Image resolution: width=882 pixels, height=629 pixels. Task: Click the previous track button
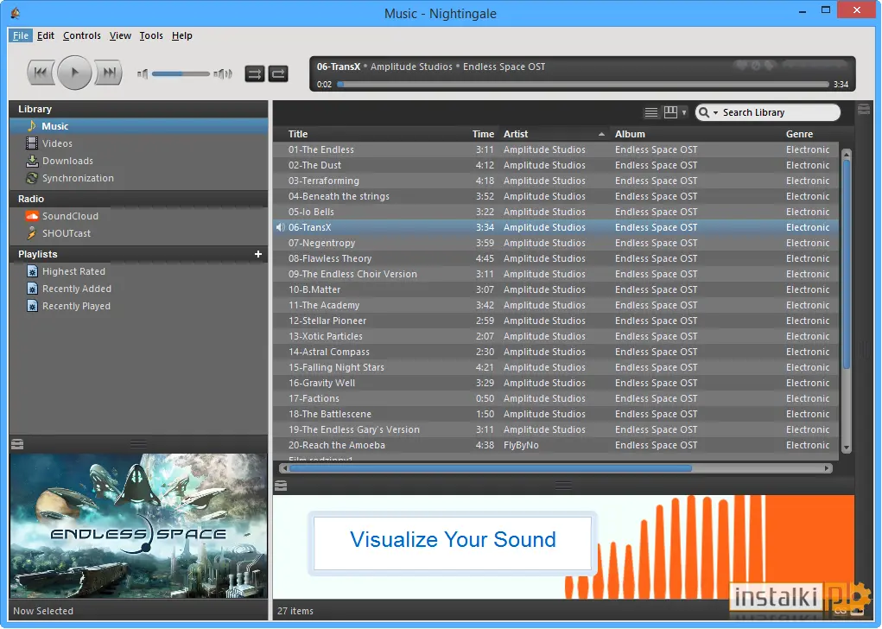(41, 73)
